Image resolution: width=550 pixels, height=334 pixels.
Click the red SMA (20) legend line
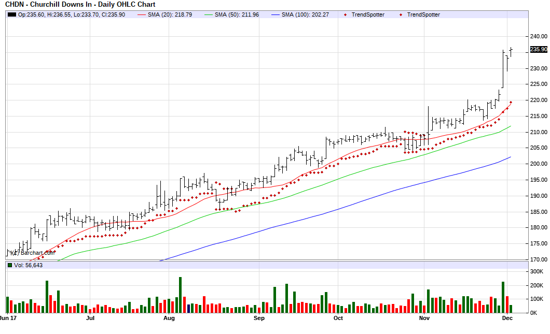pyautogui.click(x=142, y=14)
